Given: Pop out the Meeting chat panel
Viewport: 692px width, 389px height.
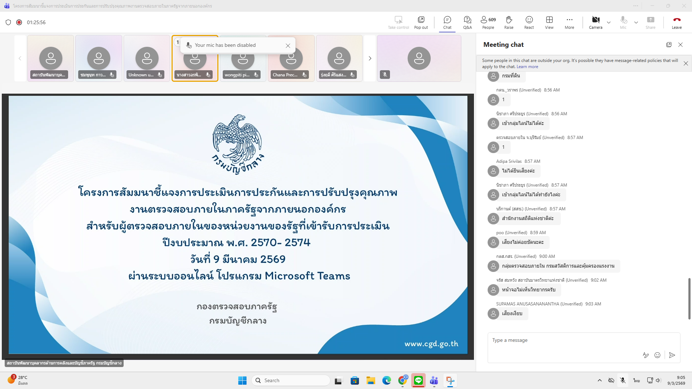Looking at the screenshot, I should tap(669, 45).
